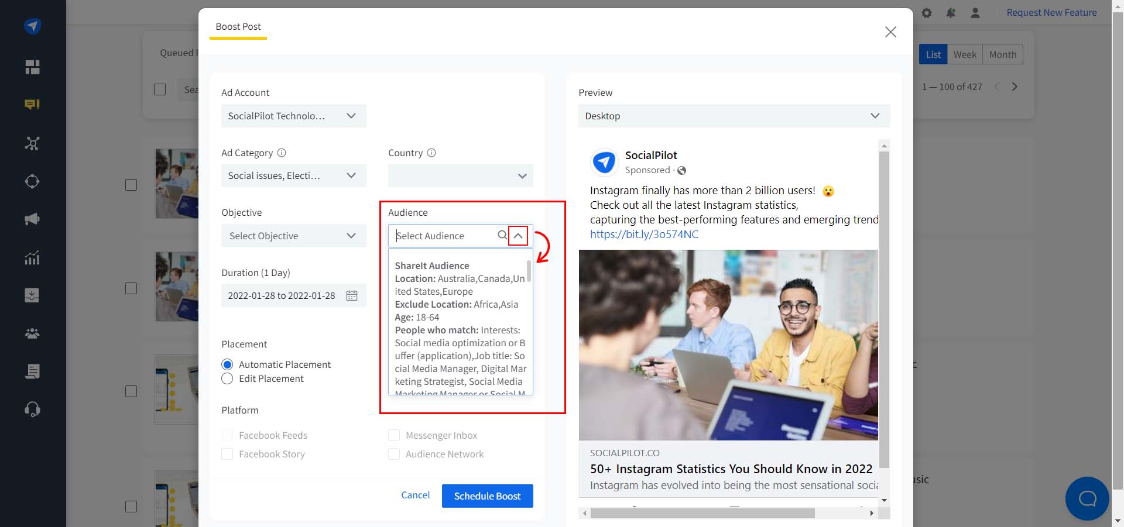Select Edit Placement radio button

227,378
